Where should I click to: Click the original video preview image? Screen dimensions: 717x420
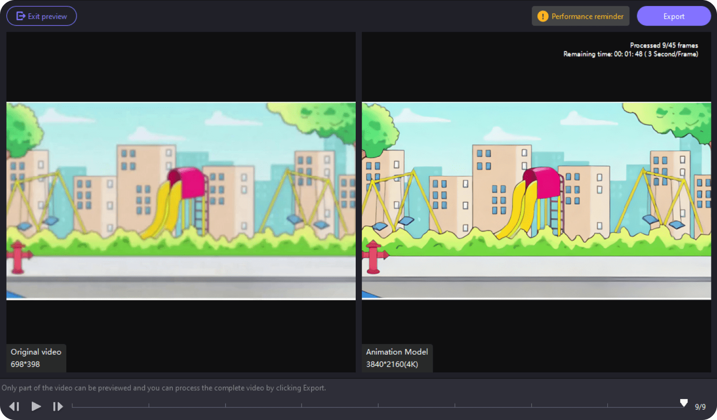[x=181, y=201]
